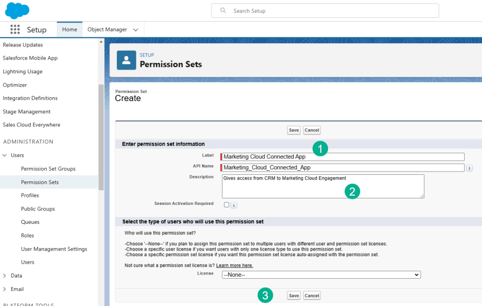Open Object Manager dropdown chevron

pos(136,30)
